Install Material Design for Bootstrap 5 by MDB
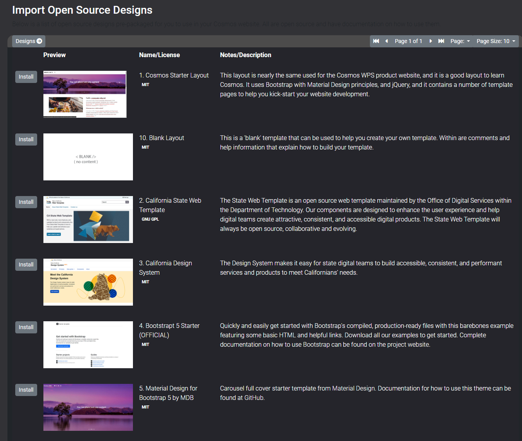 26,390
